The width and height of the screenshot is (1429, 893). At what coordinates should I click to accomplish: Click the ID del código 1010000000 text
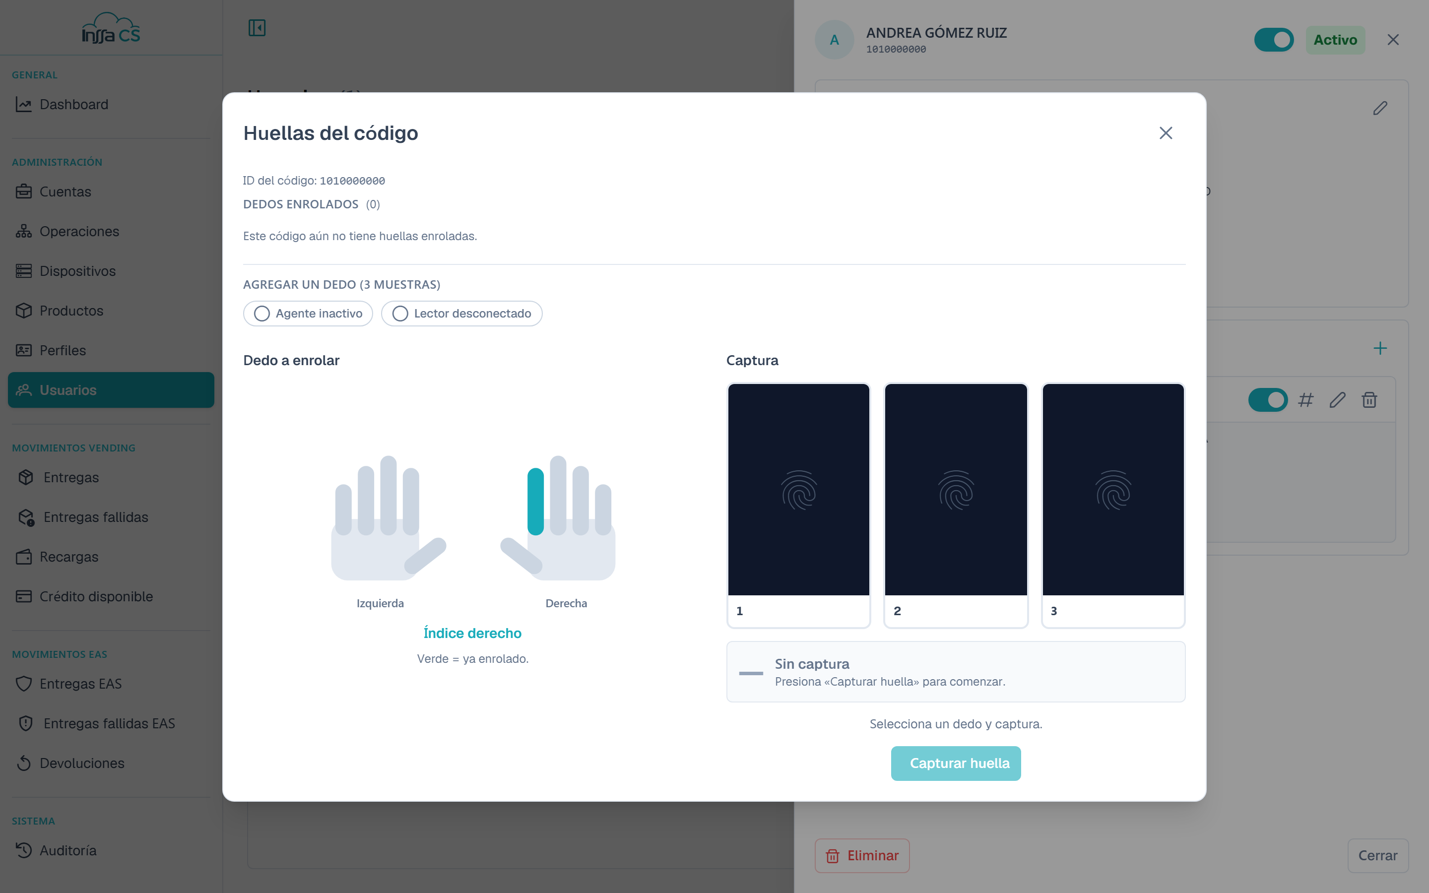(314, 181)
